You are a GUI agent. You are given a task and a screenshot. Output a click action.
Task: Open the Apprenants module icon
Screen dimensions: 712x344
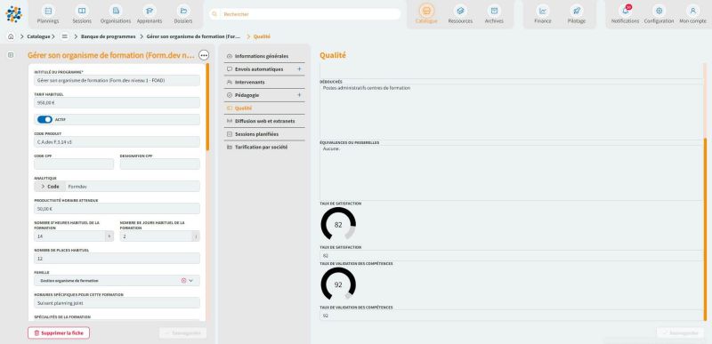coord(150,11)
